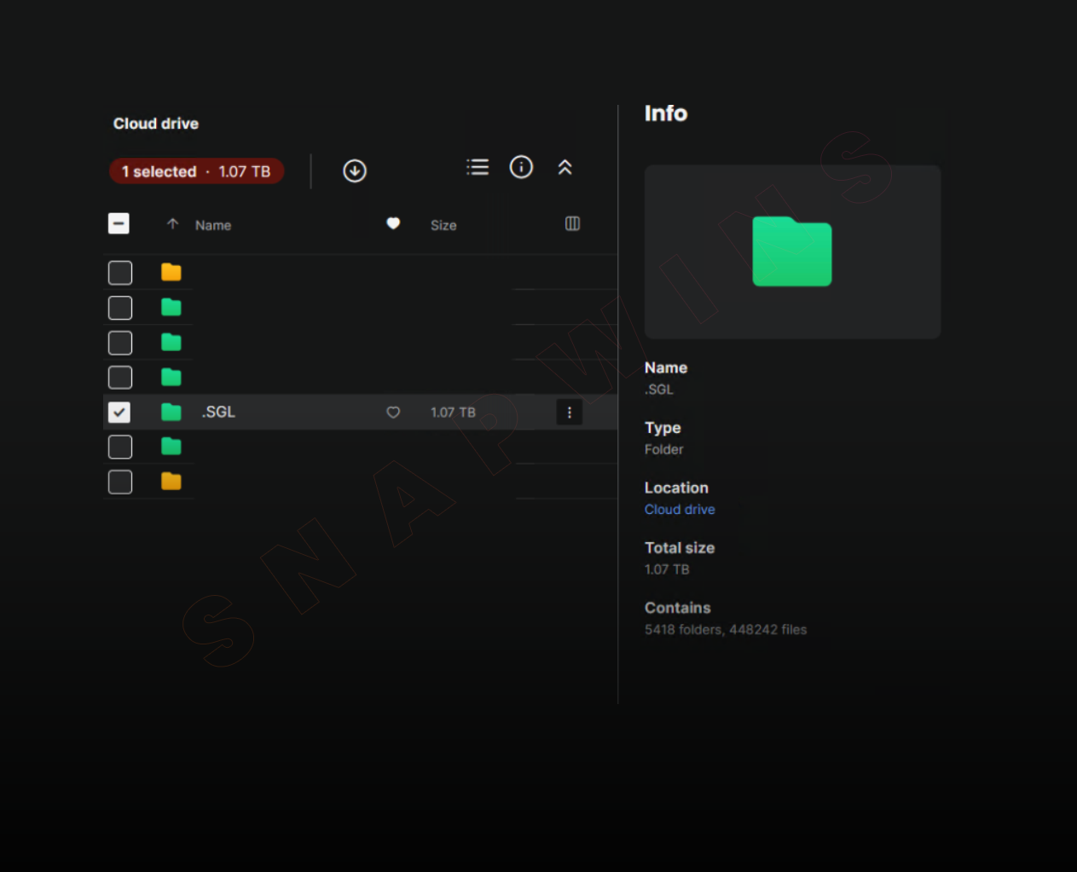Uncheck the .SGL folder checkbox
Viewport: 1077px width, 872px height.
coord(119,413)
